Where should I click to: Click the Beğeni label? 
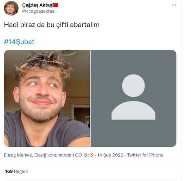21,171
